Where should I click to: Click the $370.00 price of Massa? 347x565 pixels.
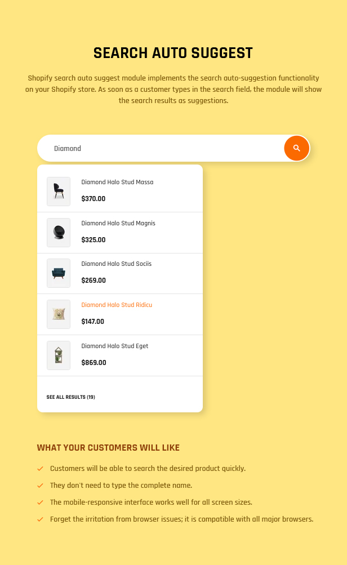coord(94,198)
